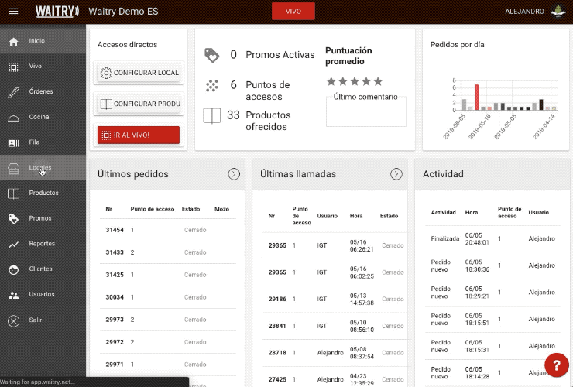
Task: Click the Puntos de accesos dots icon
Action: [211, 85]
